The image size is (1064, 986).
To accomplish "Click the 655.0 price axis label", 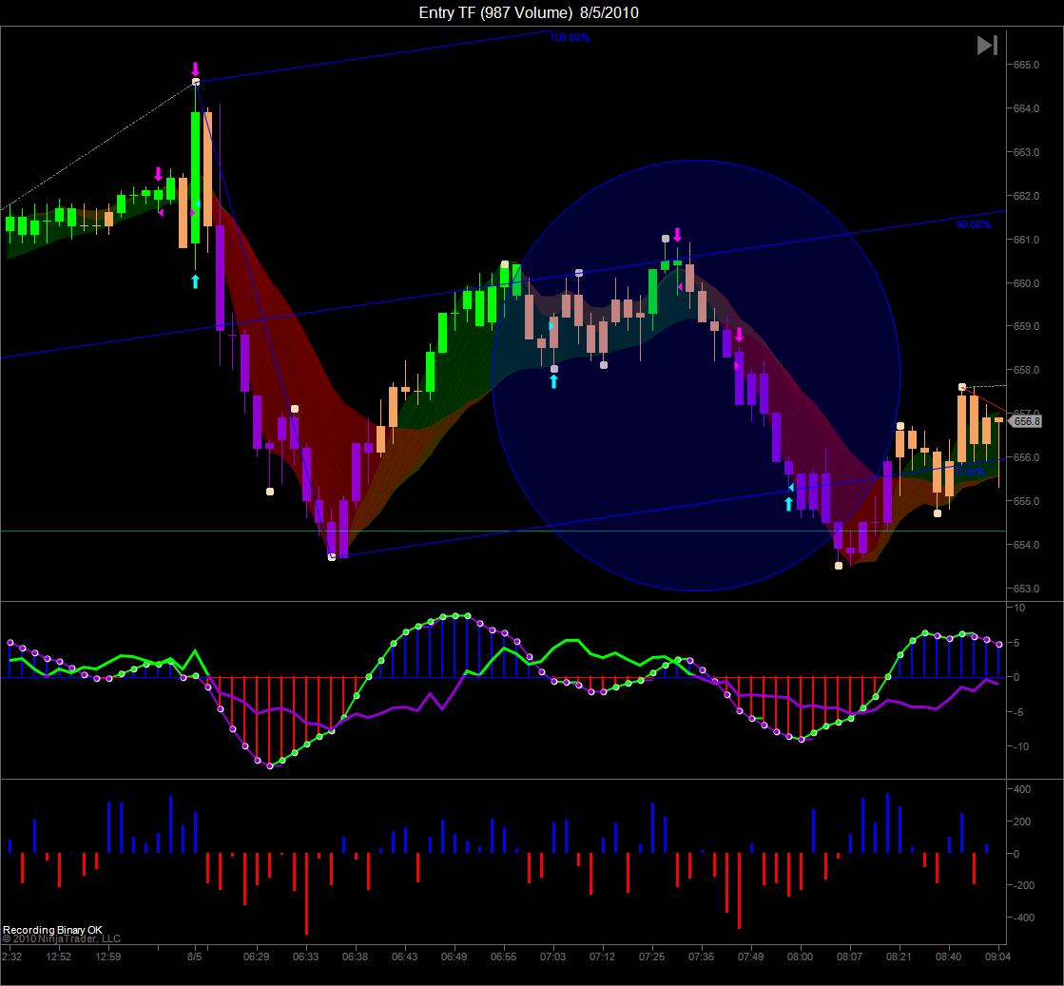I will (1025, 501).
